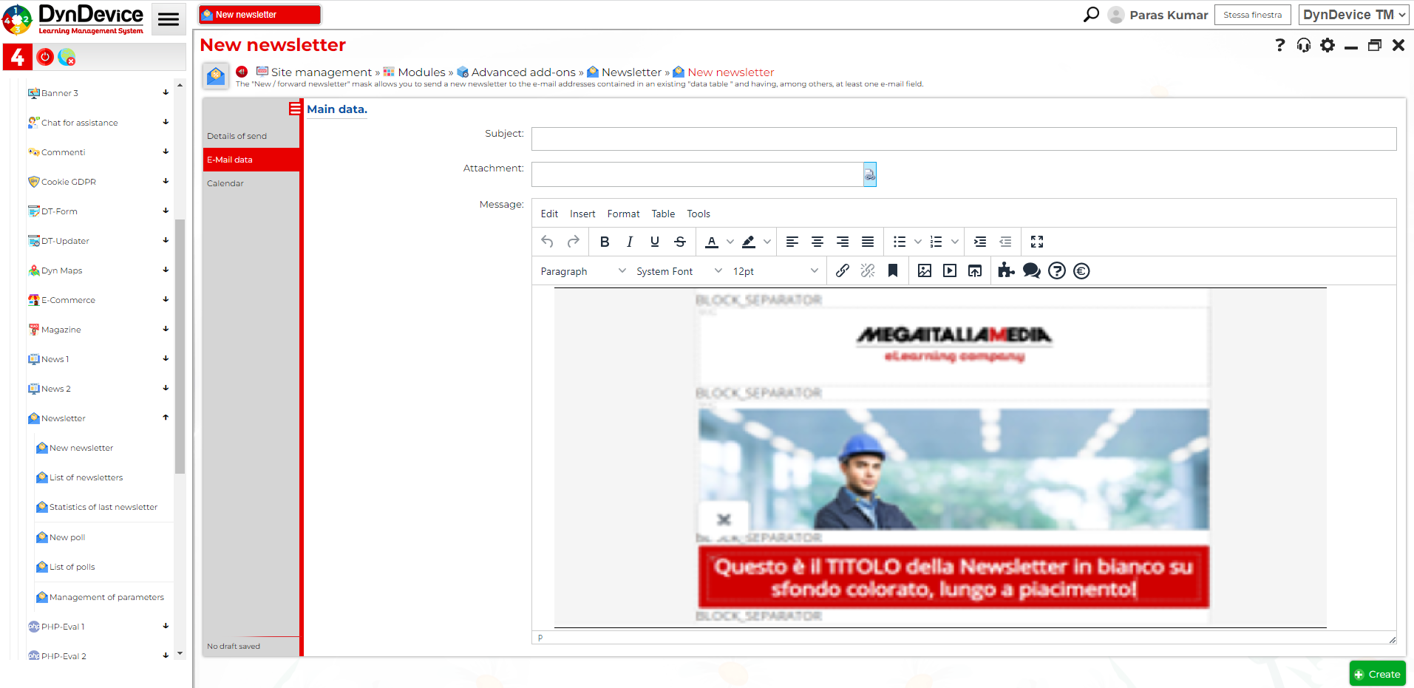The image size is (1414, 688).
Task: Expand the 12pt font size dropdown
Action: tap(775, 271)
